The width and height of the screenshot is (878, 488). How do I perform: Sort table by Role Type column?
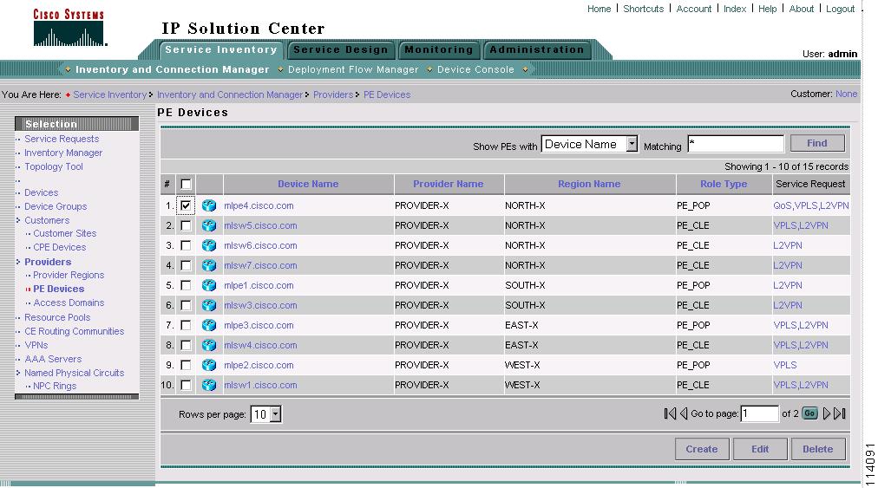point(724,184)
